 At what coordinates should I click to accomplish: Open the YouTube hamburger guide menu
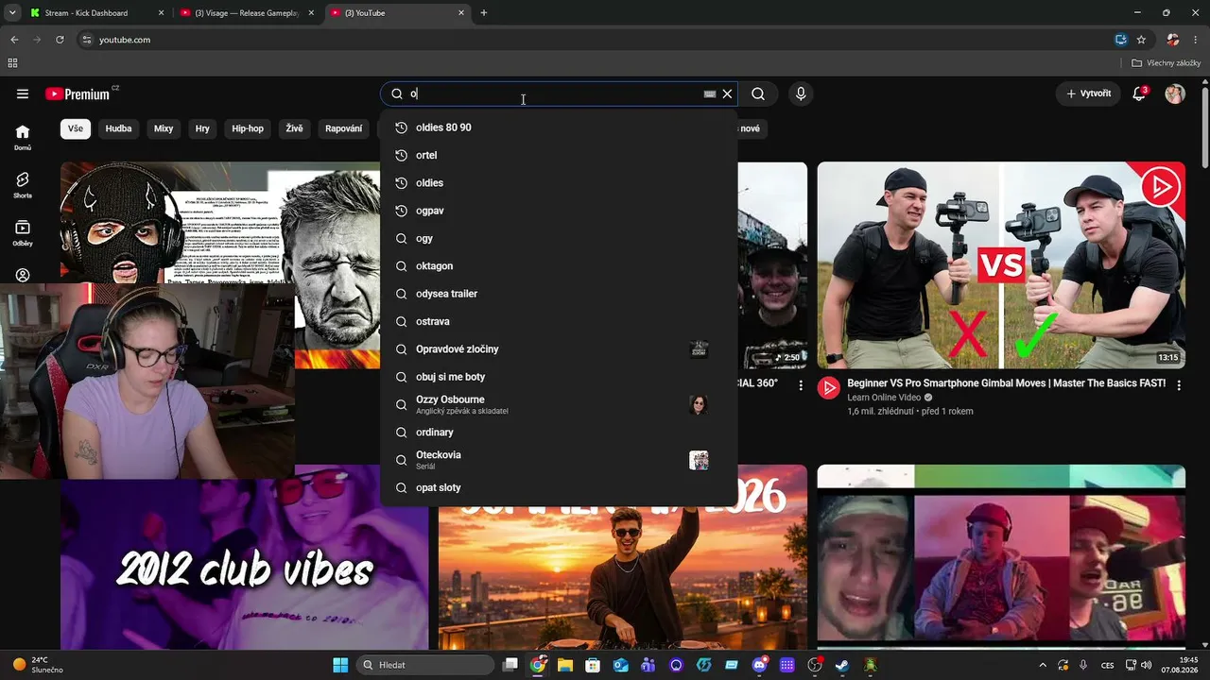pyautogui.click(x=23, y=93)
